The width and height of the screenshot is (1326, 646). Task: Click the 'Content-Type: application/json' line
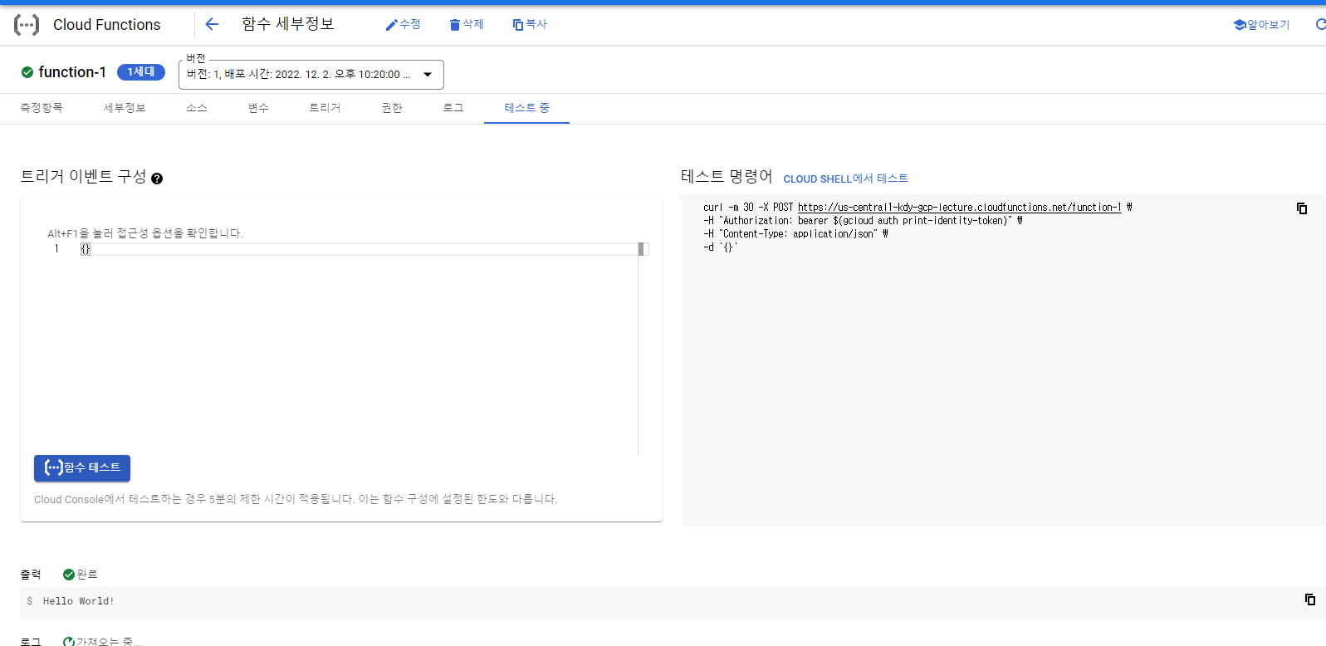795,234
